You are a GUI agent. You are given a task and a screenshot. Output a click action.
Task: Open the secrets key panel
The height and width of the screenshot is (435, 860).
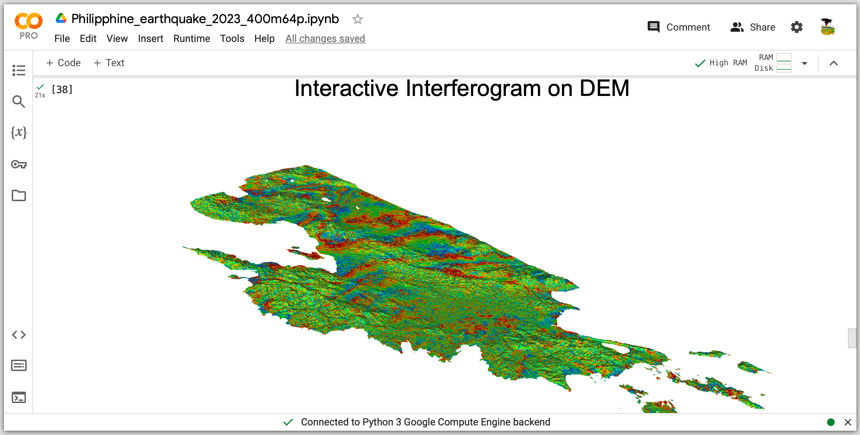[18, 164]
